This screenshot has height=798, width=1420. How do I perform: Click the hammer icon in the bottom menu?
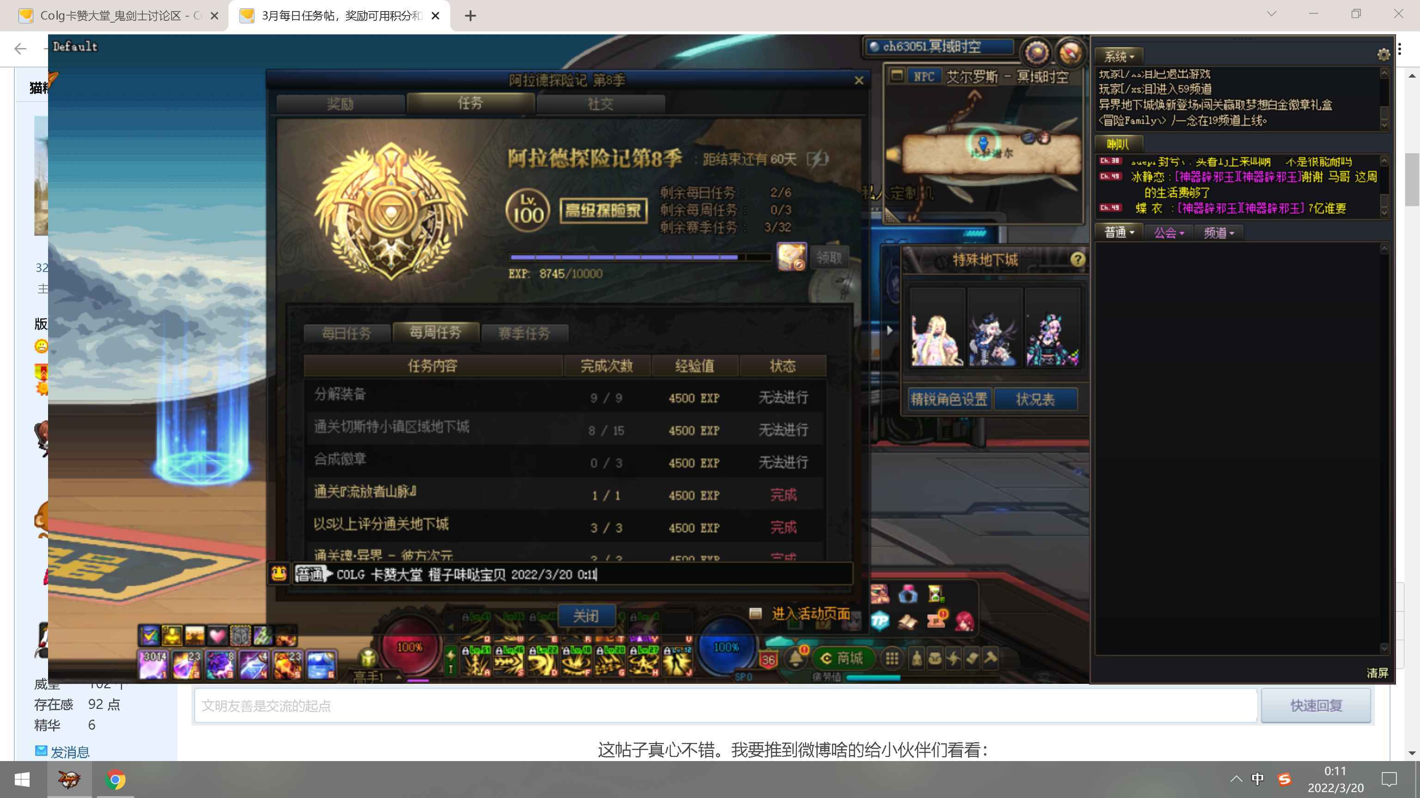[991, 658]
